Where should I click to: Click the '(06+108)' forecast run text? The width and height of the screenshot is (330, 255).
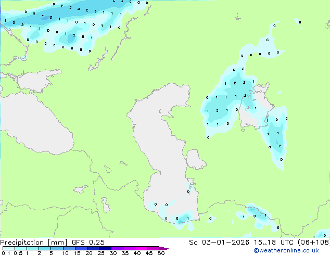[x=314, y=243]
